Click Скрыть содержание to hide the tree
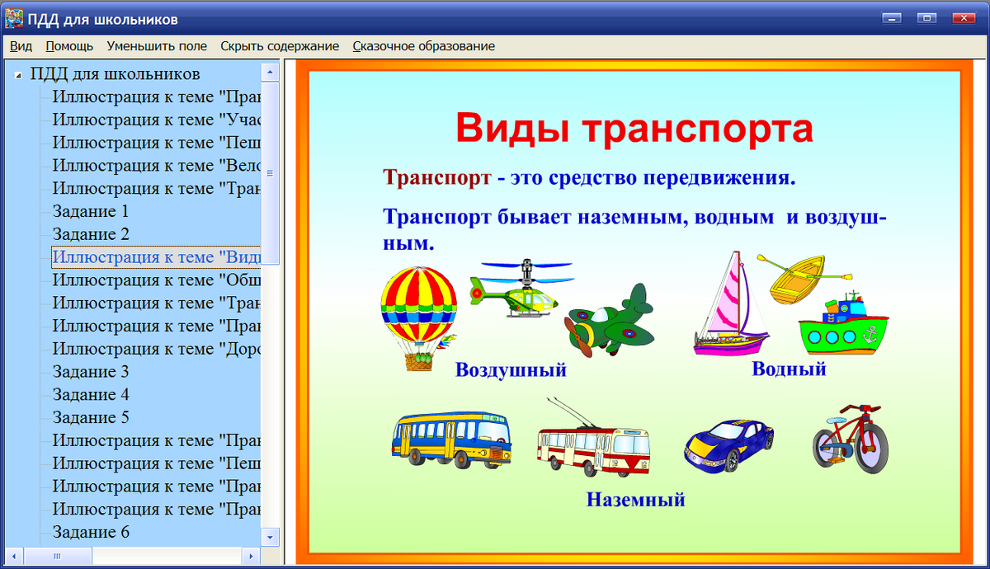The image size is (990, 569). [x=280, y=46]
